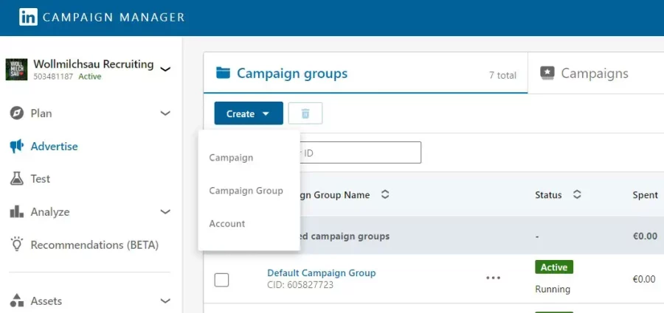664x313 pixels.
Task: Expand the Wollmilchsau Recruiting account switcher chevron
Action: 165,69
